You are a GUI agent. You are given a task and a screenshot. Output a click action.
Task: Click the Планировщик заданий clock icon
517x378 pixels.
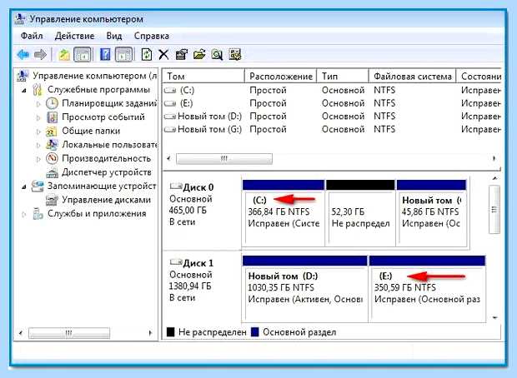coord(52,103)
